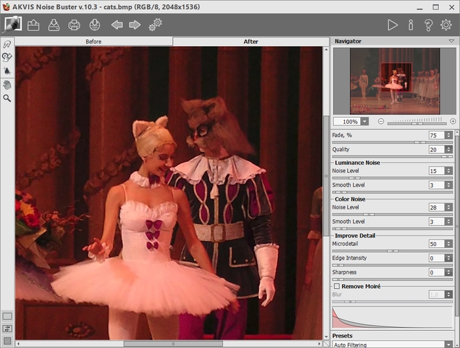Click the Microdetail value field
This screenshot has width=460, height=348.
pos(436,244)
